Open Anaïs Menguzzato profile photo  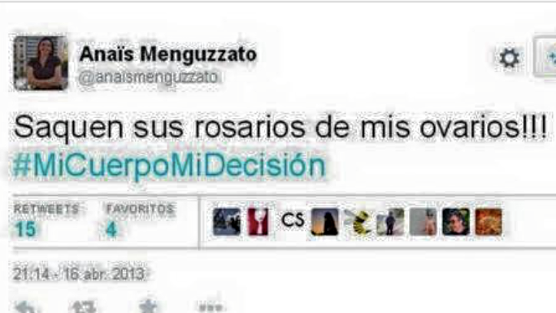point(41,63)
